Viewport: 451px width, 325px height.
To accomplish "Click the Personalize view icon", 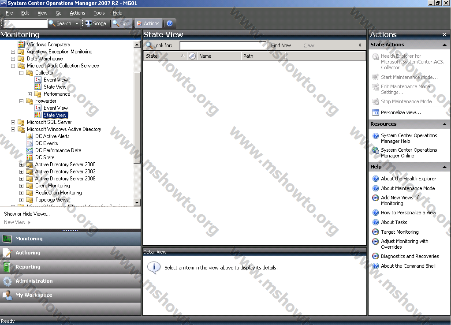I will tap(376, 112).
